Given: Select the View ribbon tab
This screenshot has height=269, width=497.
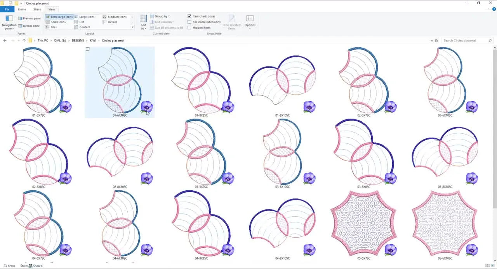Looking at the screenshot, I should click(51, 9).
